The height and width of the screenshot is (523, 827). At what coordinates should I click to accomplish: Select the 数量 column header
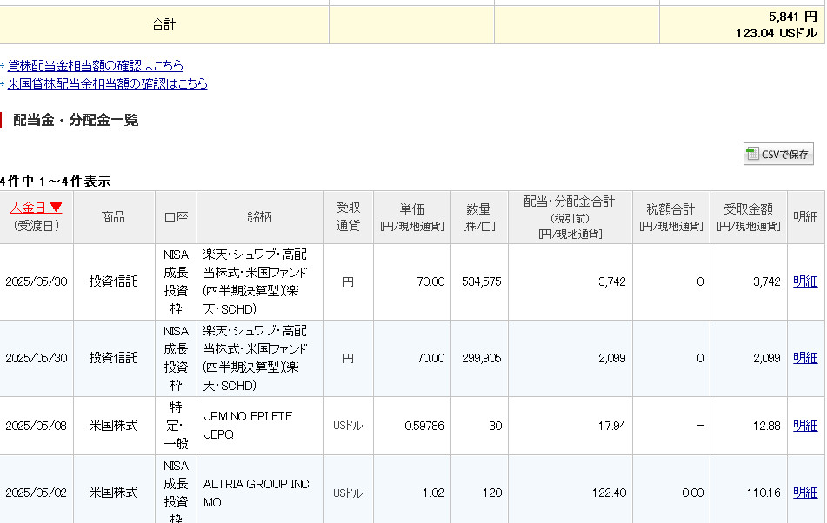[x=479, y=217]
